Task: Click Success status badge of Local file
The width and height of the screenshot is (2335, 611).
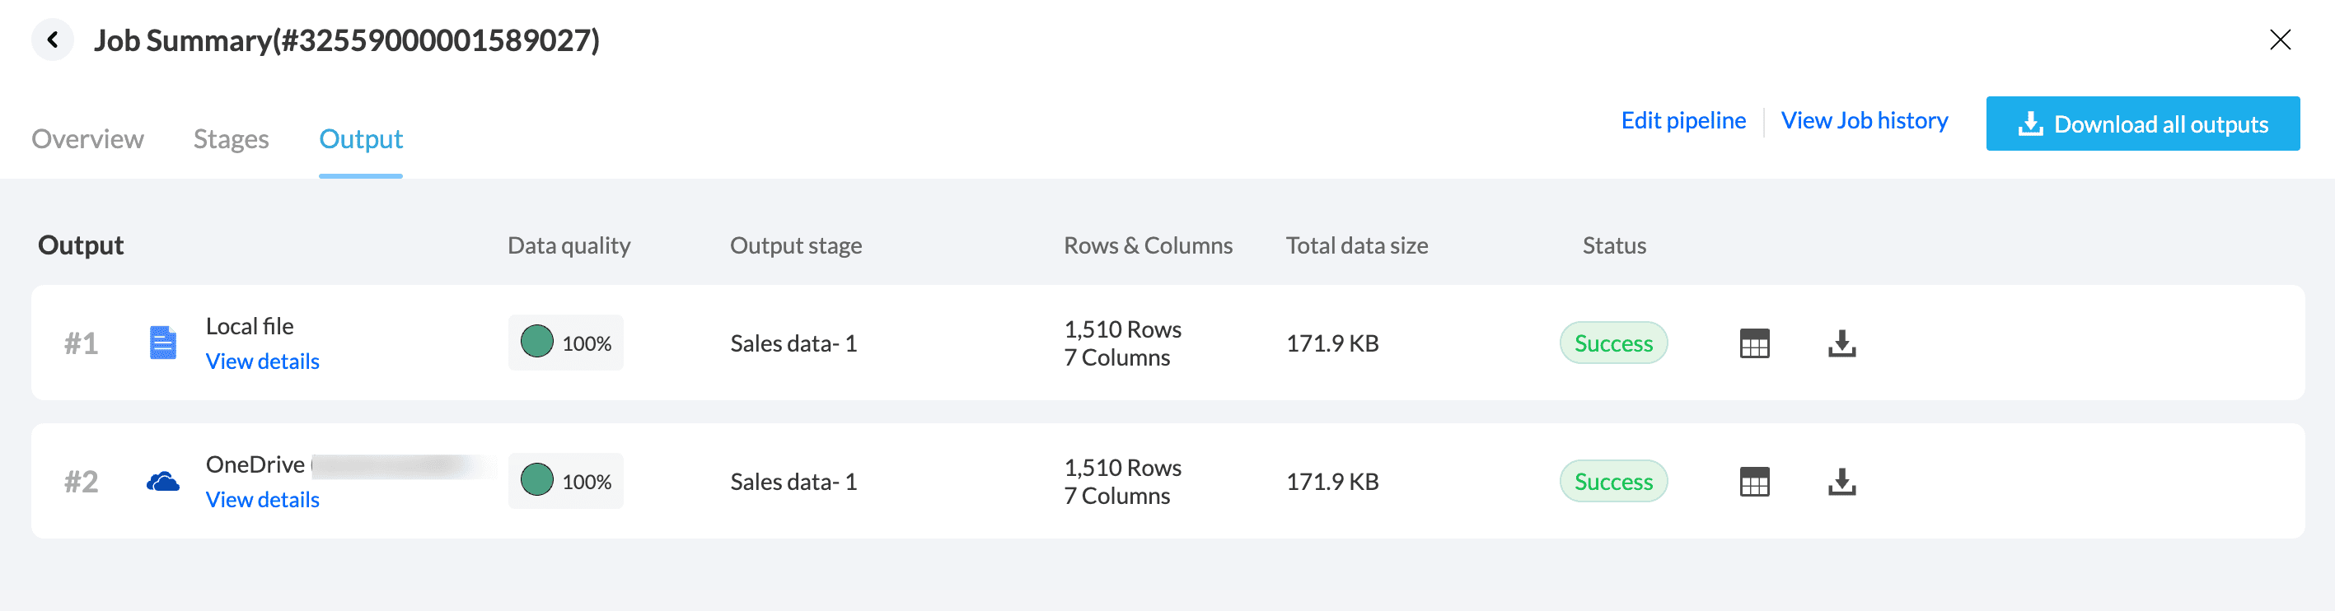Action: point(1612,343)
